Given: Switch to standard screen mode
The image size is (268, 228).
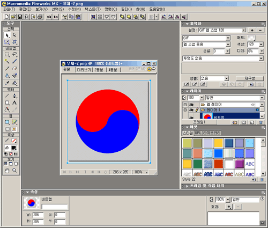Looking at the screenshot, I should click(x=5, y=164).
